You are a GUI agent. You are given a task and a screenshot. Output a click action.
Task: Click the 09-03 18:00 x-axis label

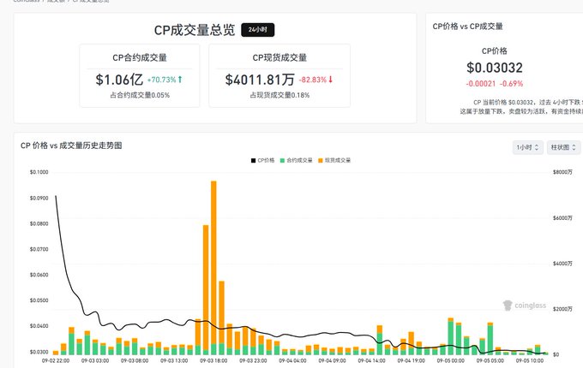pos(213,360)
